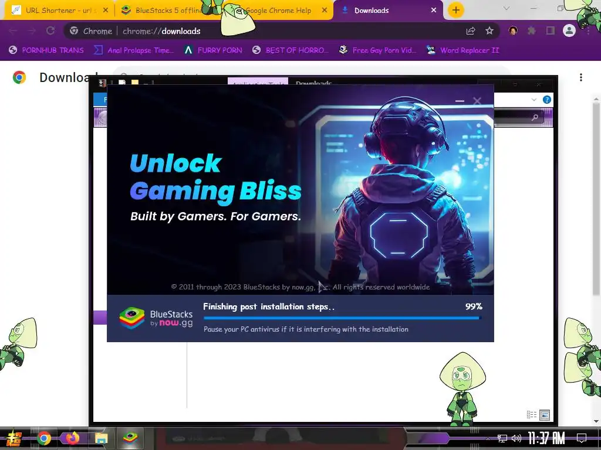Screen dimensions: 601x450
Task: Click the scrollbar down arrow
Action: pos(596,421)
